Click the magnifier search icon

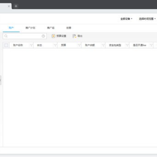point(6,36)
